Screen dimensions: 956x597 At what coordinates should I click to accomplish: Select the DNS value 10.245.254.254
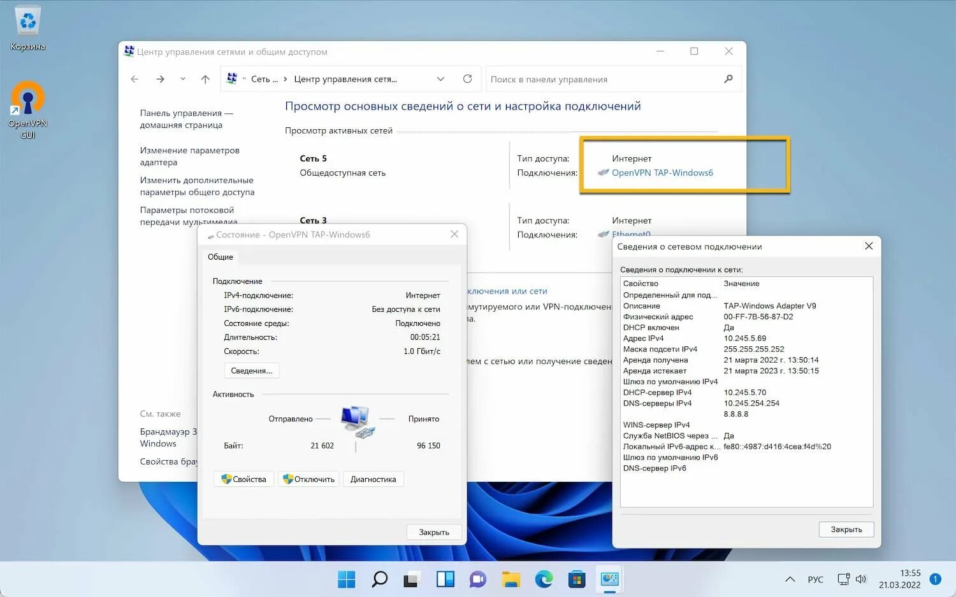click(x=751, y=403)
